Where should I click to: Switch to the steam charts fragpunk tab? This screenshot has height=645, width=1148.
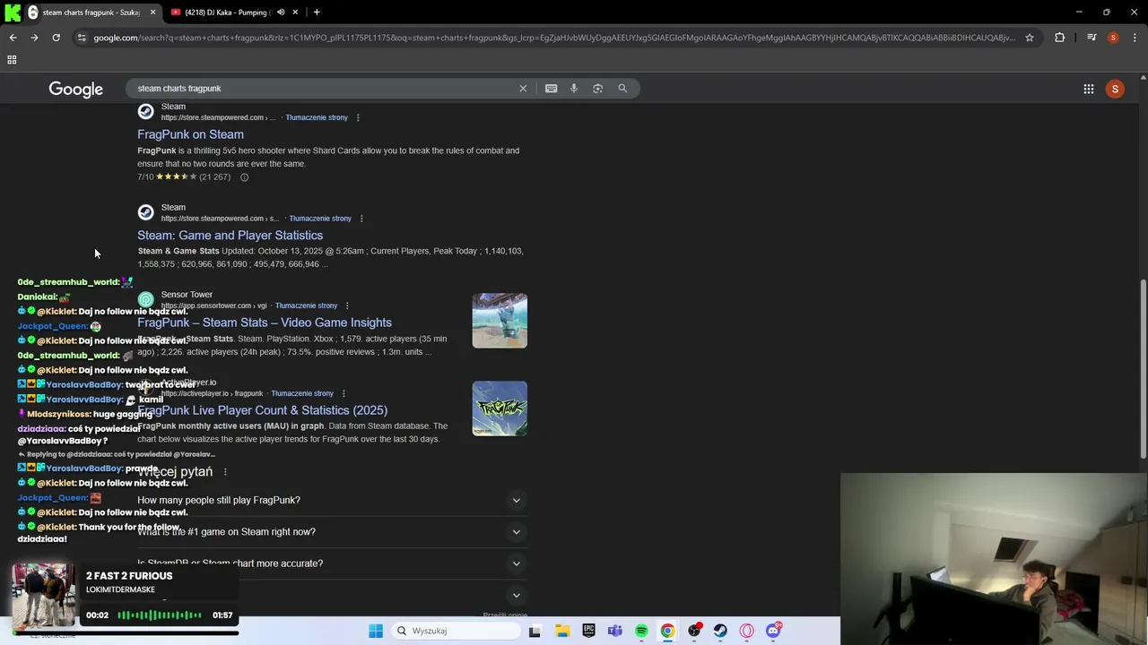pyautogui.click(x=90, y=13)
